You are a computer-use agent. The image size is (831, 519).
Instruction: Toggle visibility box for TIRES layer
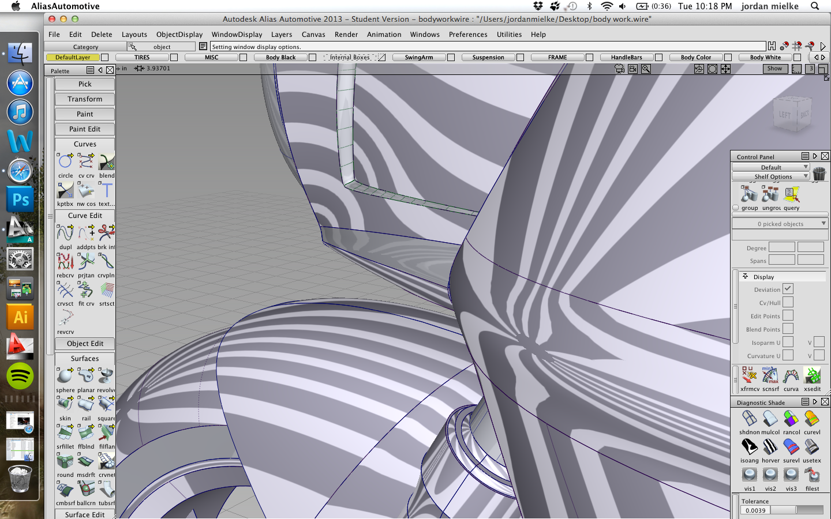tap(174, 57)
